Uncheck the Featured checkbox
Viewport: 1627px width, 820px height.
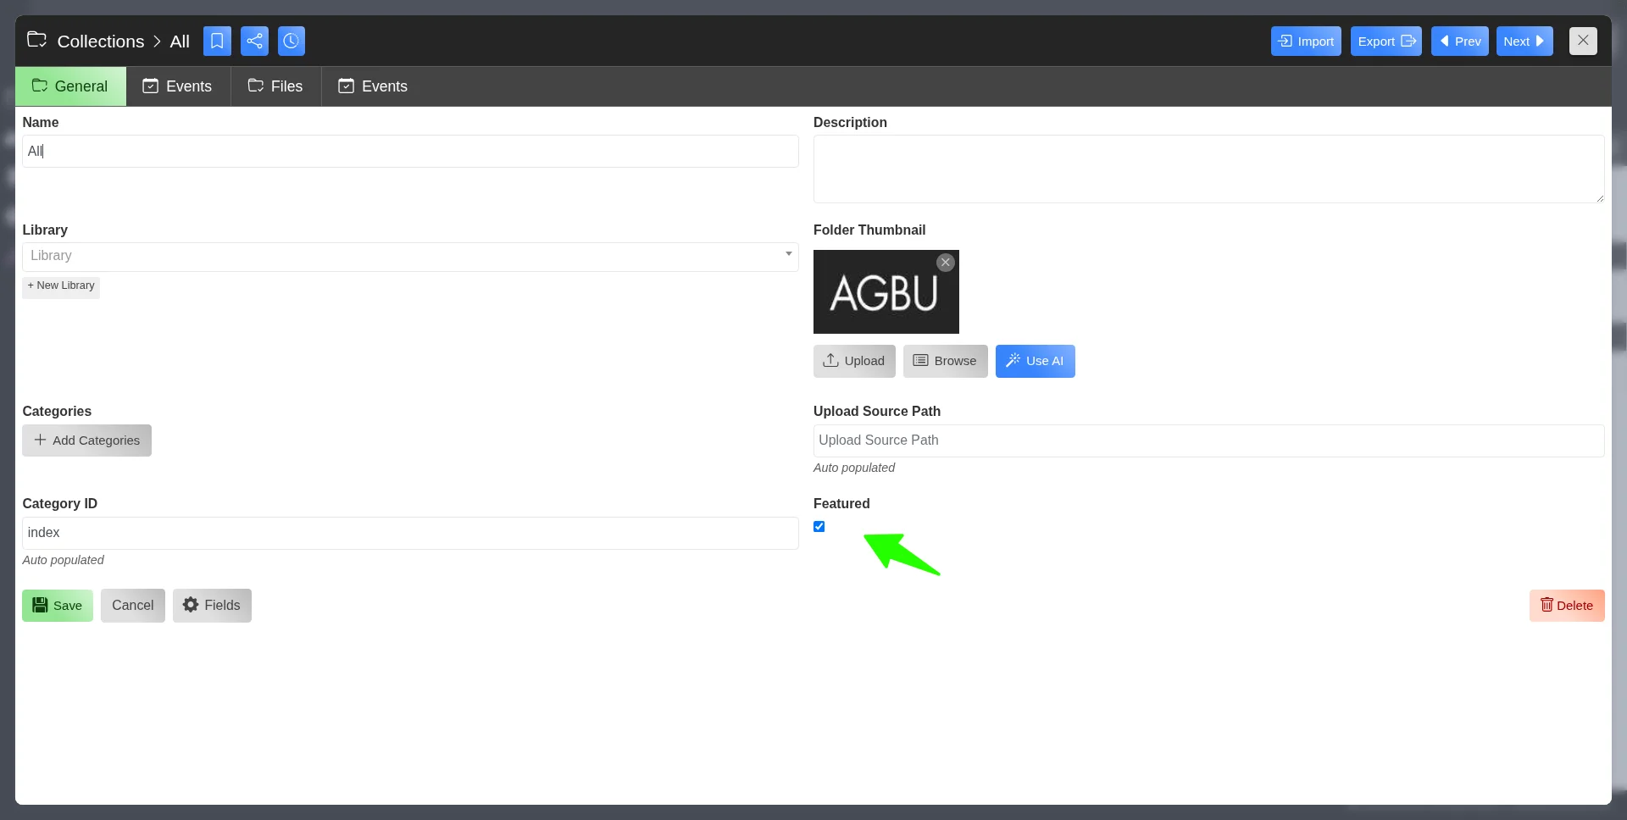pyautogui.click(x=819, y=527)
